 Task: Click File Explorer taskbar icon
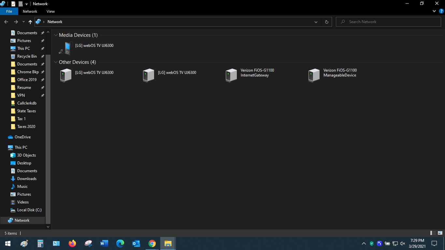coord(168,243)
